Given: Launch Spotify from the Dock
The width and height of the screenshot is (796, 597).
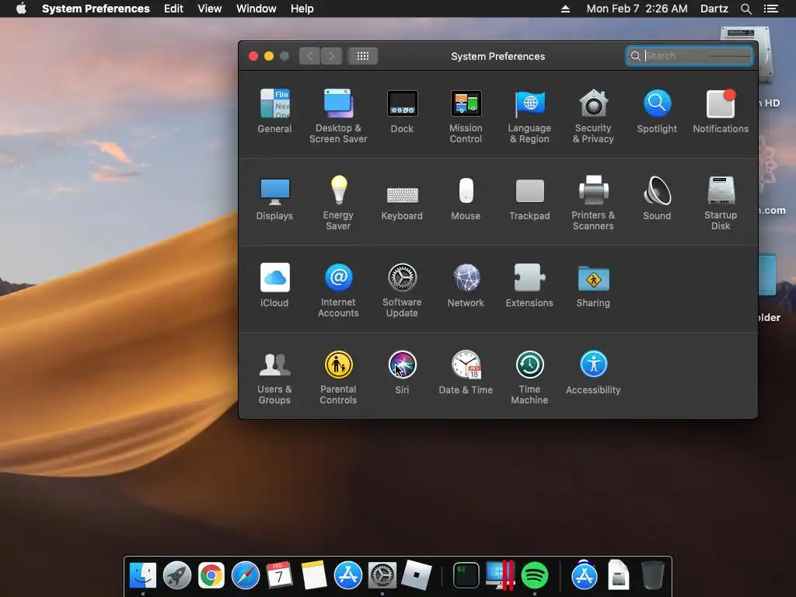Looking at the screenshot, I should tap(535, 576).
